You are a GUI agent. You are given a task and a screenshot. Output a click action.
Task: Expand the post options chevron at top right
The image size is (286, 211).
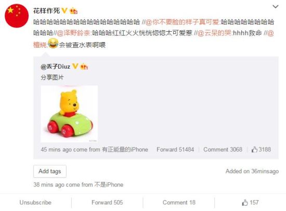tap(275, 7)
